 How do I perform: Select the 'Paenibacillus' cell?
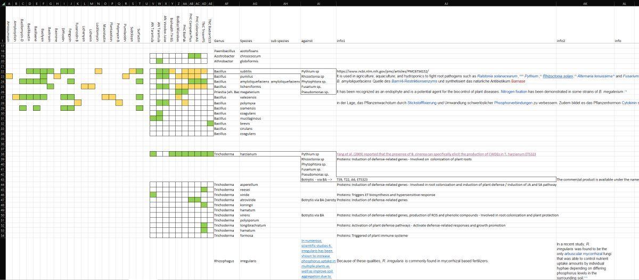pyautogui.click(x=226, y=51)
